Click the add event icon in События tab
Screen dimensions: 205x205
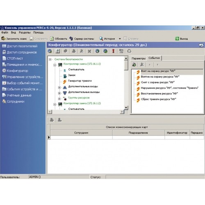tap(134, 64)
